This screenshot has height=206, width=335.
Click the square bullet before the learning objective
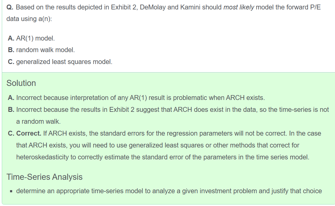[11, 191]
